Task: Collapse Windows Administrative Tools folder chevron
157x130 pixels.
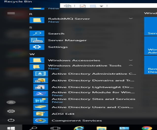Action: (x=131, y=66)
